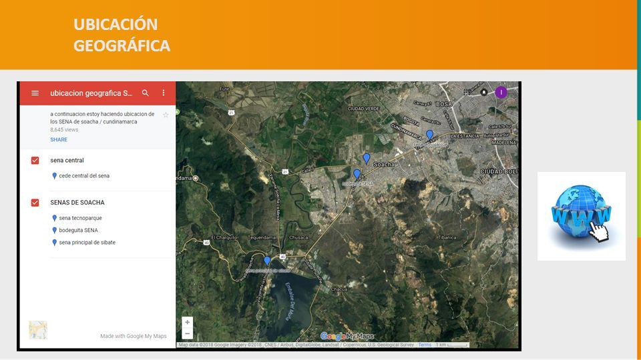Screen dimensions: 641x360
Task: Uncheck the SENAS DE SOACHA layer checkbox
Action: pyautogui.click(x=35, y=203)
